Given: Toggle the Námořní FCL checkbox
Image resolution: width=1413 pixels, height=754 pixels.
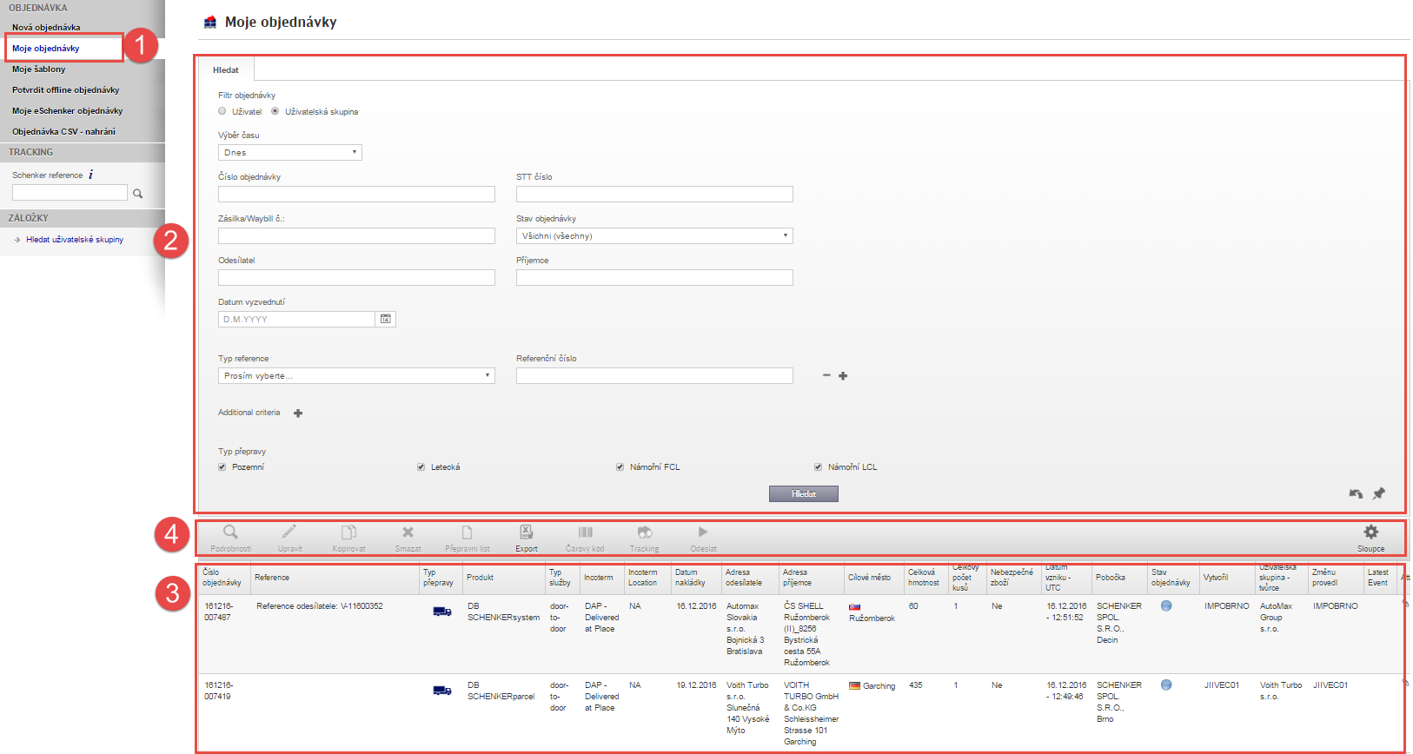Looking at the screenshot, I should click(x=620, y=467).
